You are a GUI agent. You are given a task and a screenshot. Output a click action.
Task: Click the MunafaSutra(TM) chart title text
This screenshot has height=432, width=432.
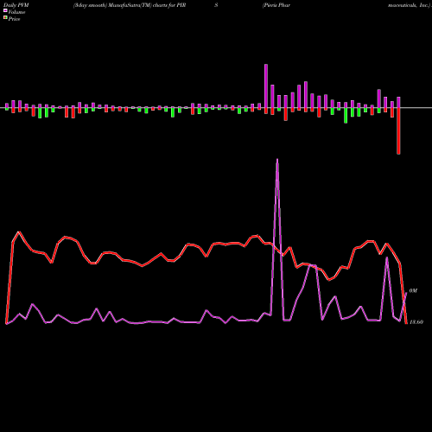click(130, 5)
